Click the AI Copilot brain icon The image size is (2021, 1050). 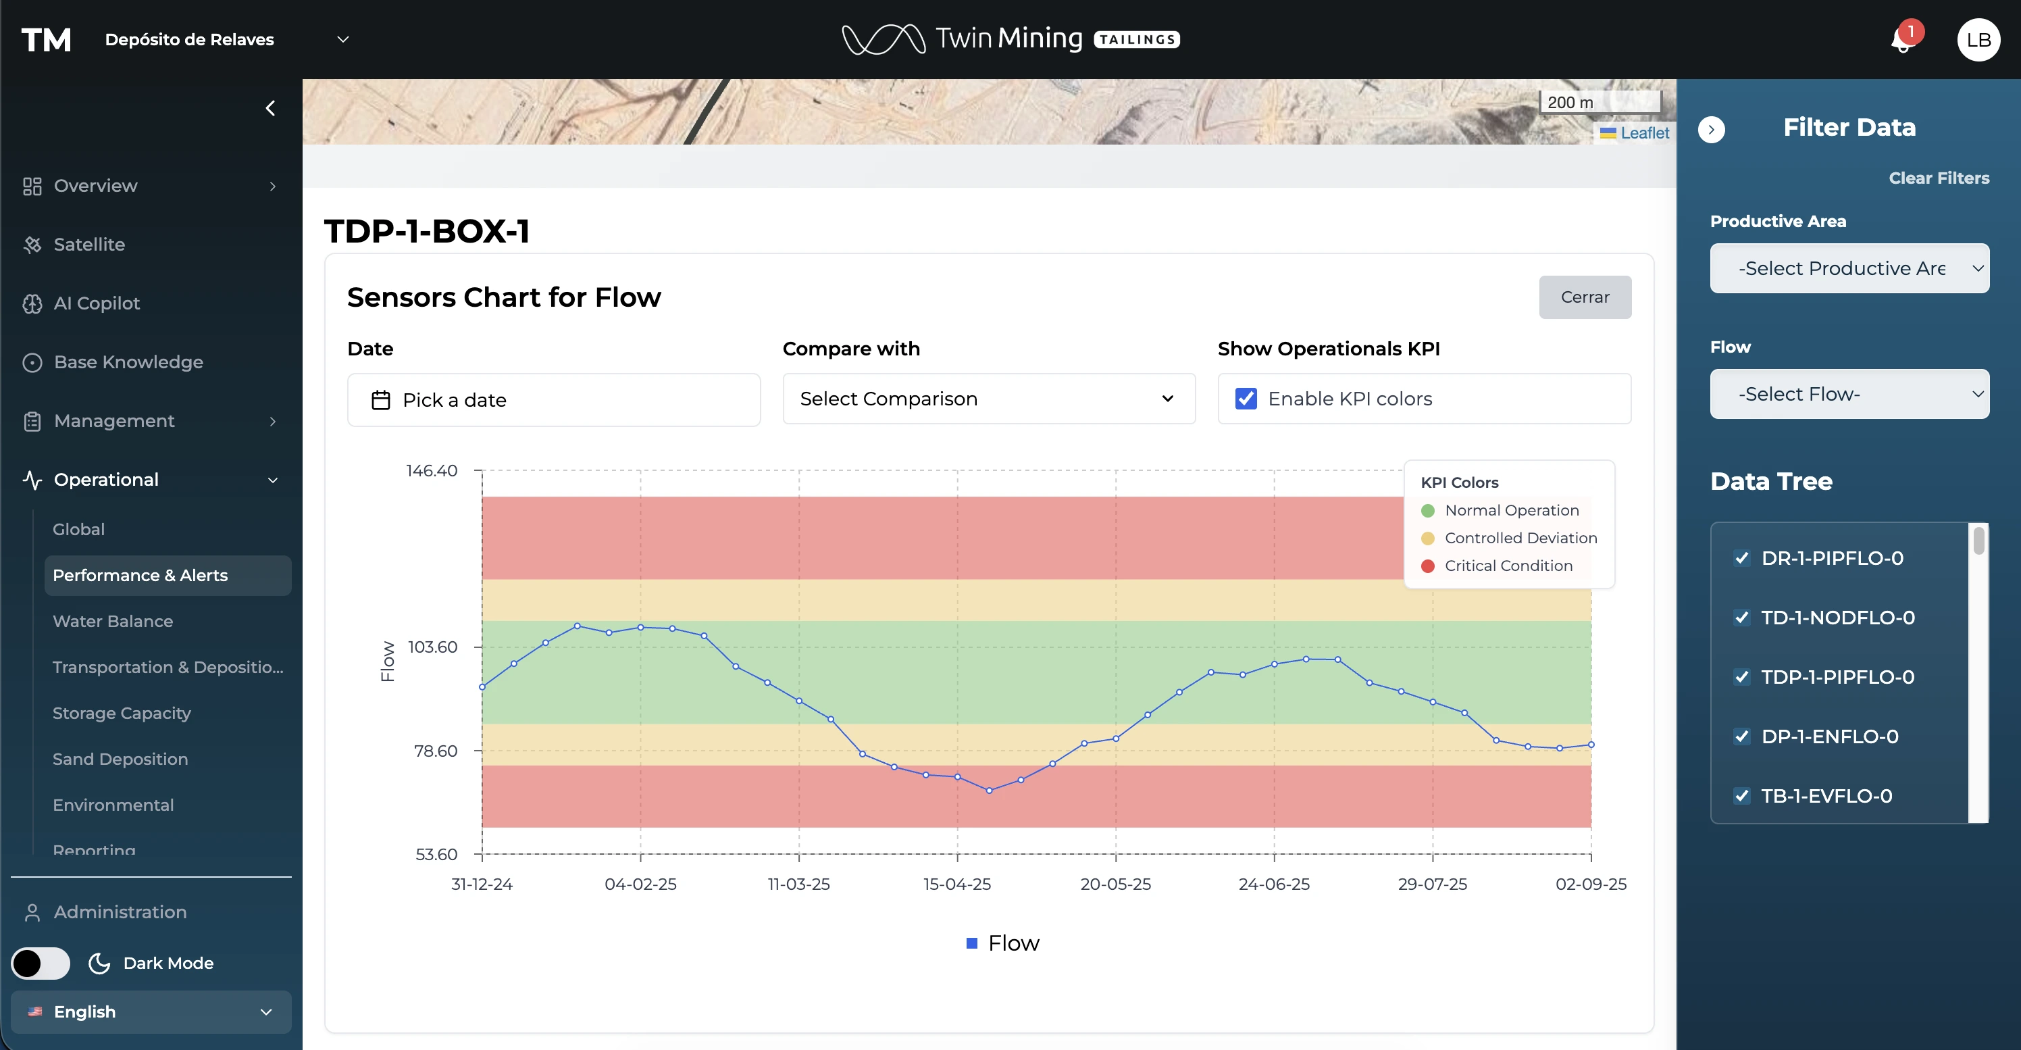(x=32, y=303)
